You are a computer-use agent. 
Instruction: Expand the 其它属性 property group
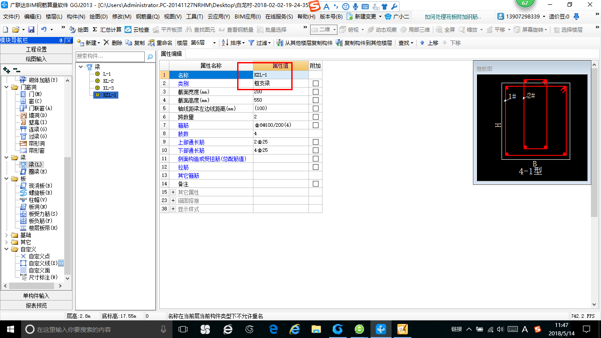click(173, 192)
